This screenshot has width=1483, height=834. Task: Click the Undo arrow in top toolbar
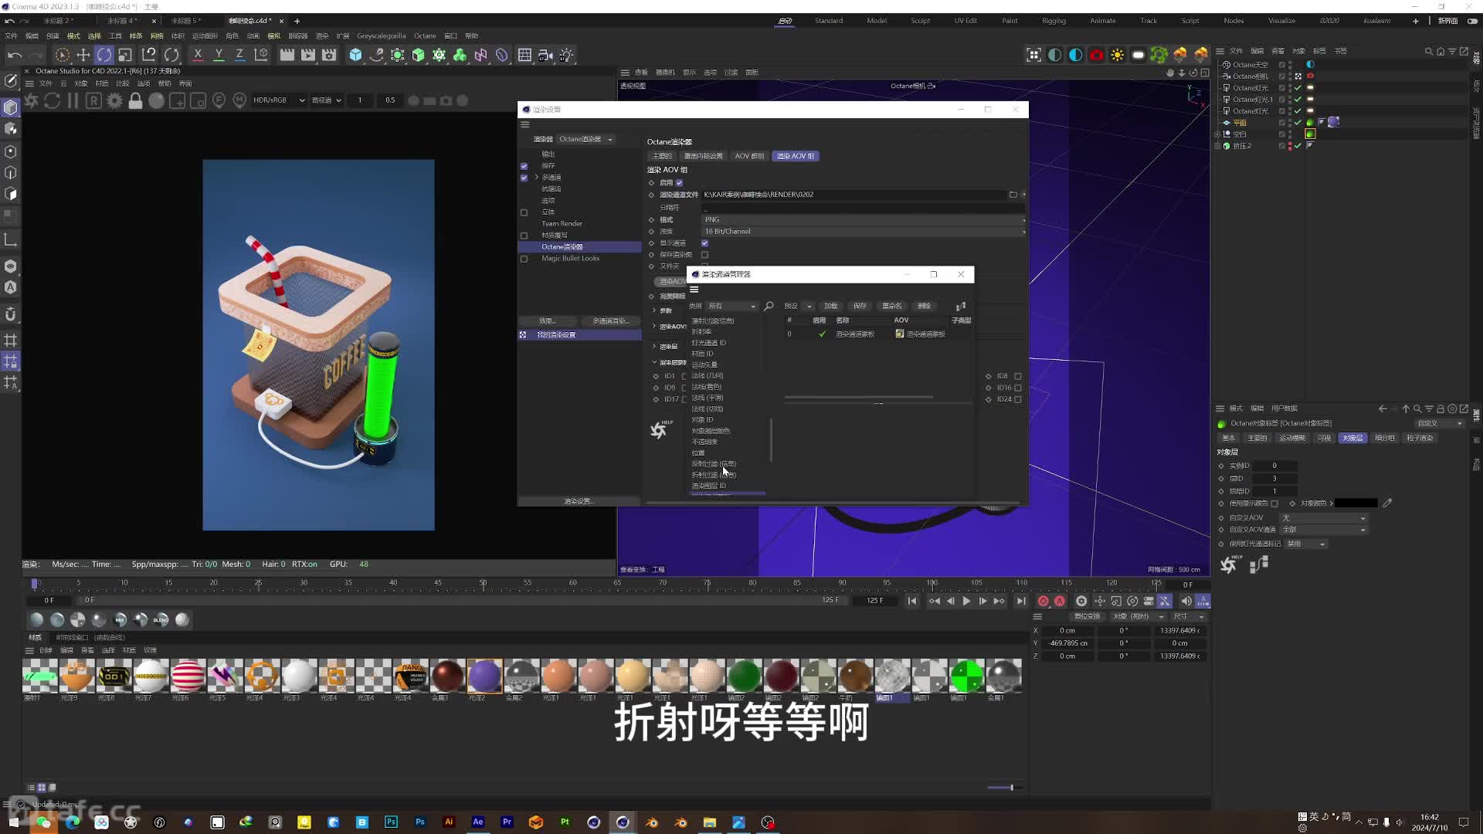tap(15, 55)
